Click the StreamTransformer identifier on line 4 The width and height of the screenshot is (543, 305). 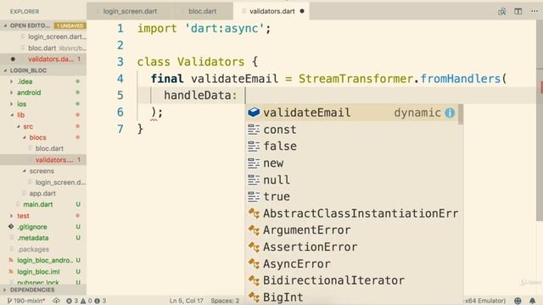click(x=355, y=79)
